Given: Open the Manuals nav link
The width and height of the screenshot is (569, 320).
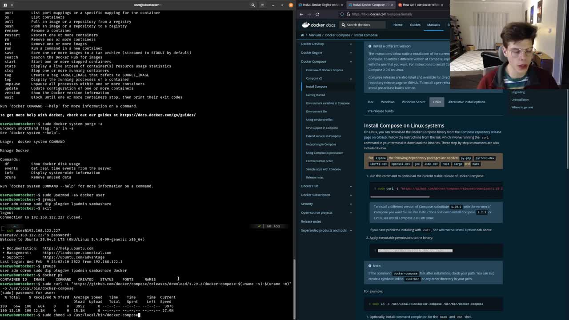Looking at the screenshot, I should coord(433,25).
